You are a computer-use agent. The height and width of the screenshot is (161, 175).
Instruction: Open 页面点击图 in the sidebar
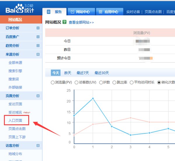pyautogui.click(x=17, y=129)
